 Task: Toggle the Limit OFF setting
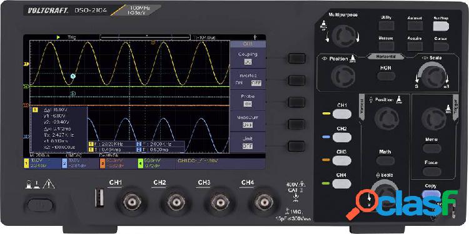coord(248,146)
